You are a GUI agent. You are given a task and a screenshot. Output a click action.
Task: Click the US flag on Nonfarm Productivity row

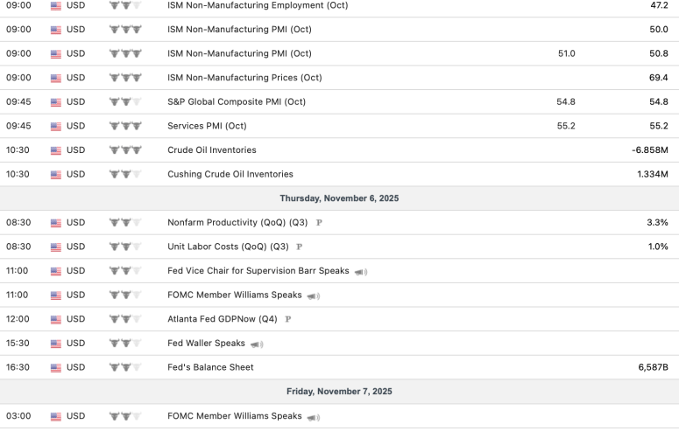pyautogui.click(x=56, y=223)
